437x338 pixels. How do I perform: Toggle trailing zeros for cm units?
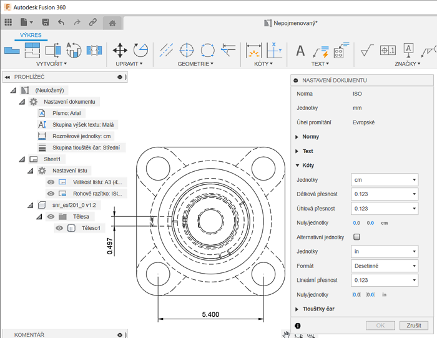coord(370,223)
